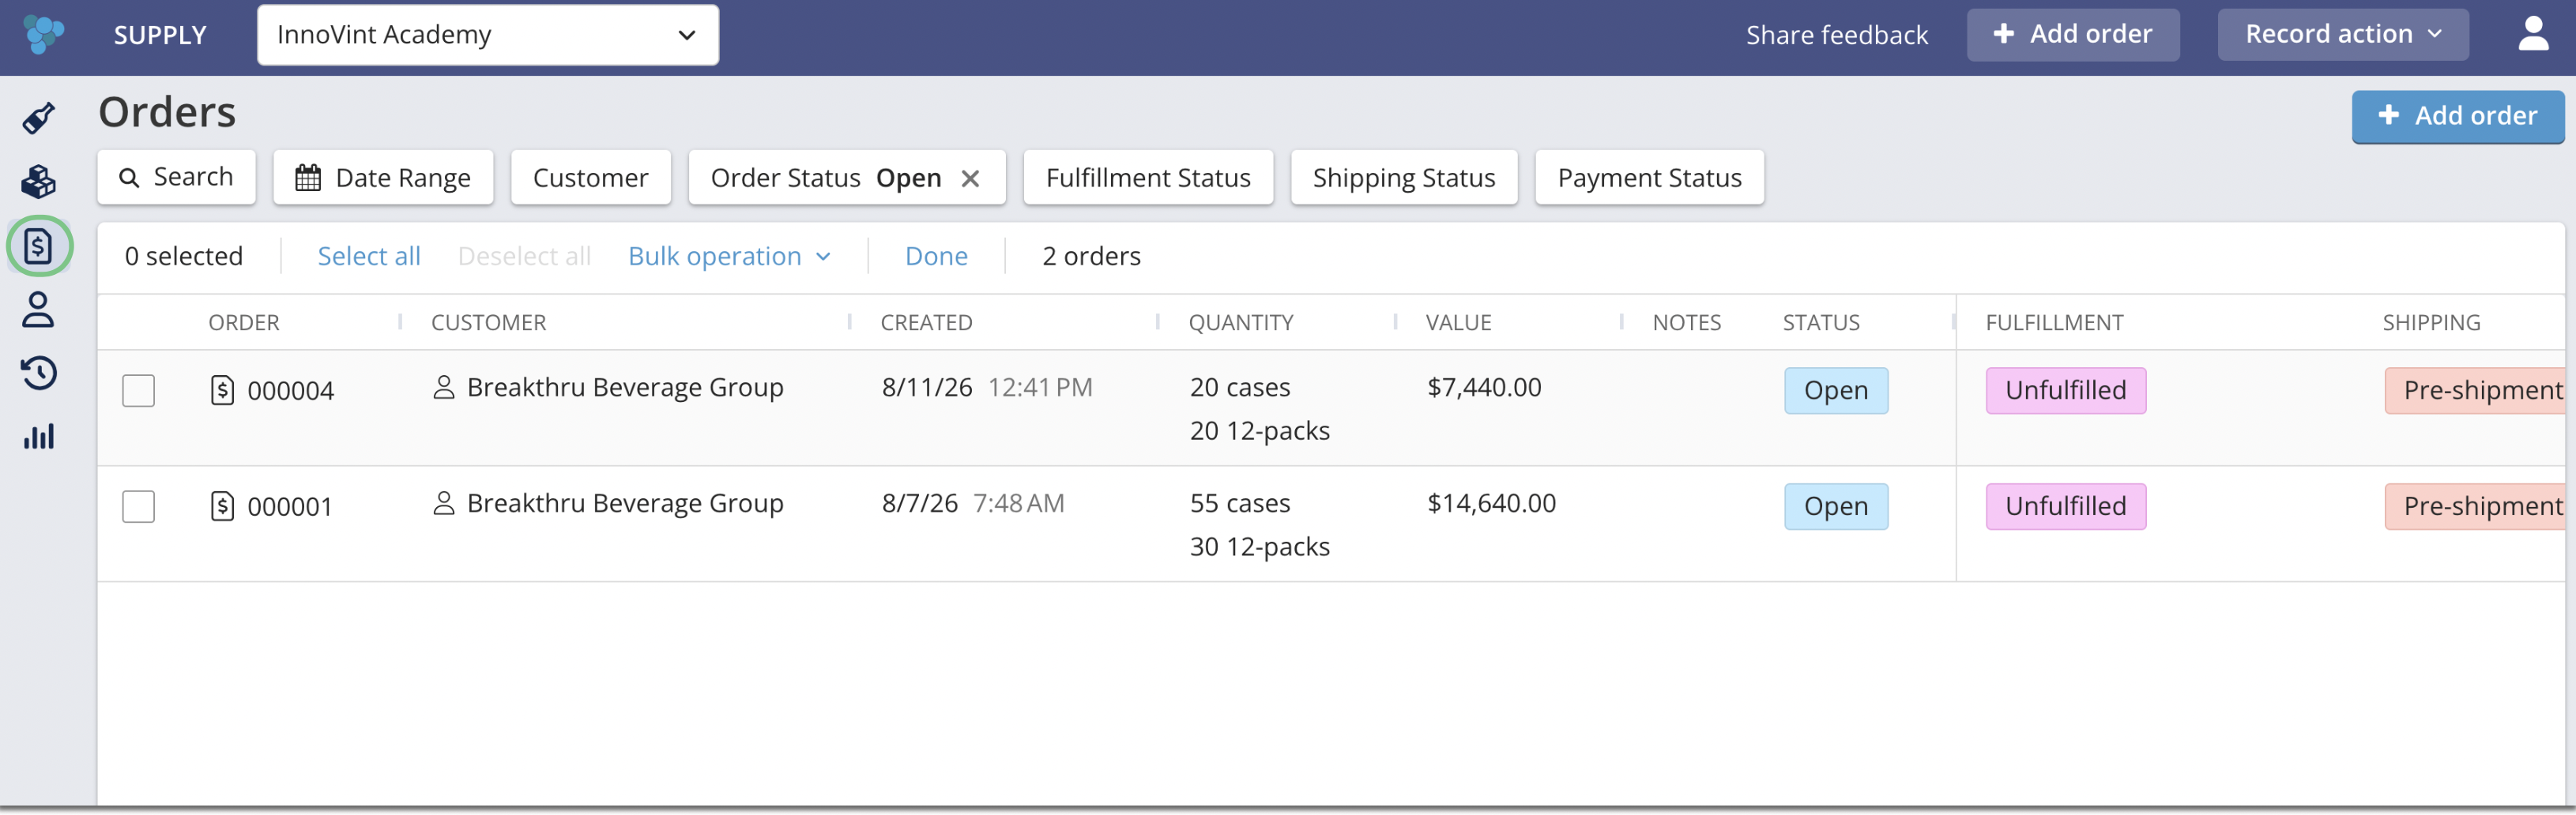
Task: Click the calendar icon in Date Range
Action: click(x=308, y=178)
